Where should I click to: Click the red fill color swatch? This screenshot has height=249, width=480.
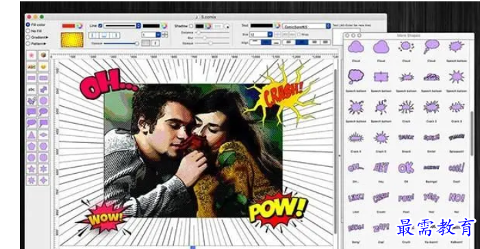point(68,26)
